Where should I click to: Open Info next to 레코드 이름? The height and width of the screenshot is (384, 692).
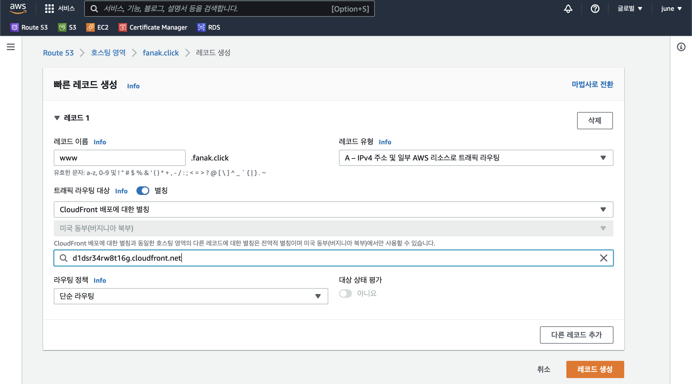click(100, 142)
